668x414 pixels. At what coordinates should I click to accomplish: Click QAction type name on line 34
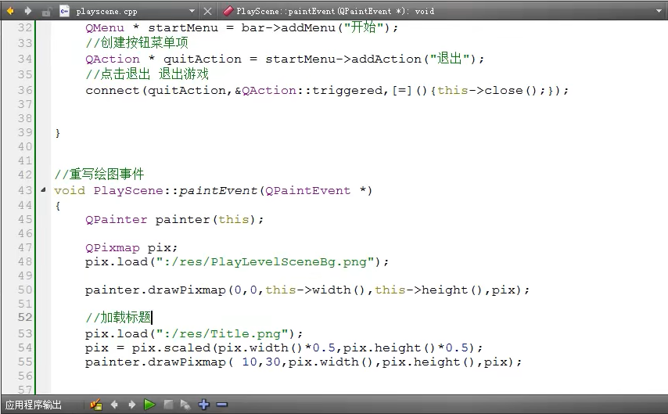click(x=113, y=59)
